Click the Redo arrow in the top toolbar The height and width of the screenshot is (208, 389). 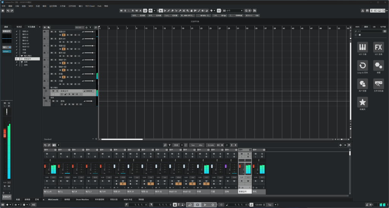tap(12, 11)
